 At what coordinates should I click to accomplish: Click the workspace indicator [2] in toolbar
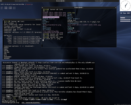coord(1,1)
